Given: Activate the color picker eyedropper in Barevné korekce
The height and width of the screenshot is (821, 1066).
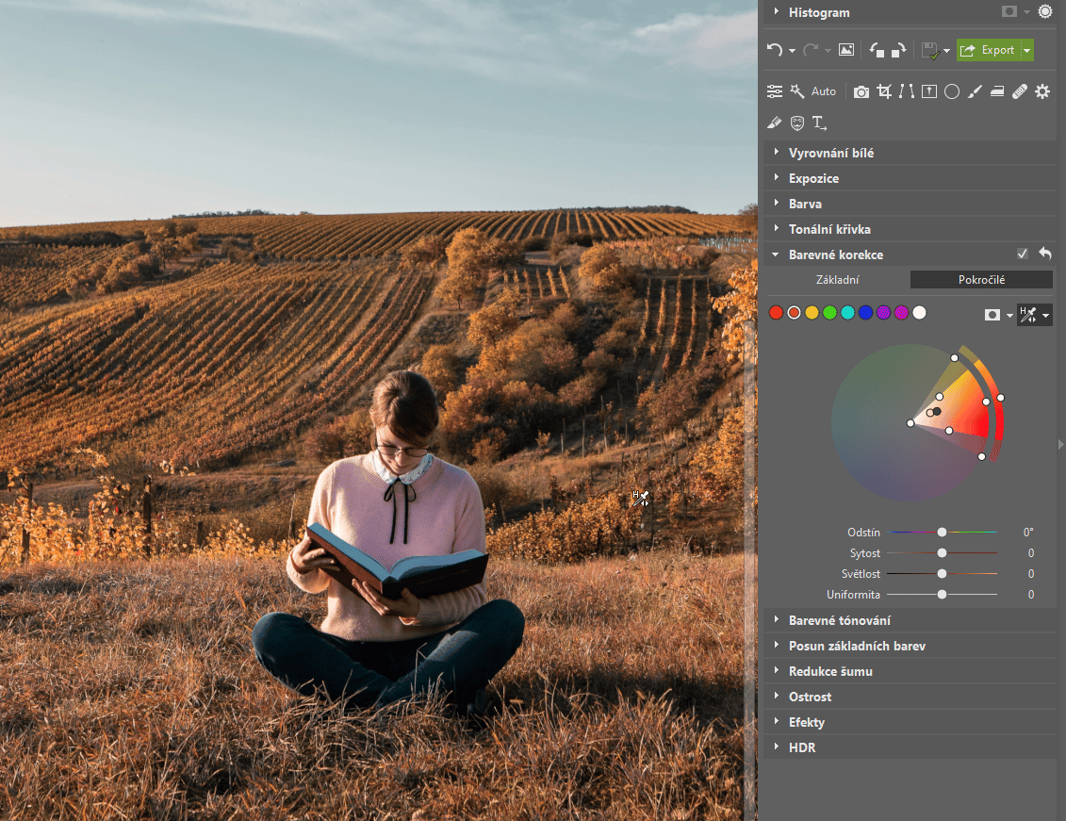Looking at the screenshot, I should (x=1029, y=314).
